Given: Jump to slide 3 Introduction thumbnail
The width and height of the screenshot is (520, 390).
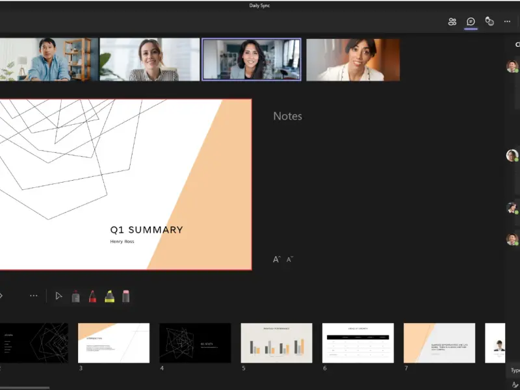Looking at the screenshot, I should coord(114,343).
